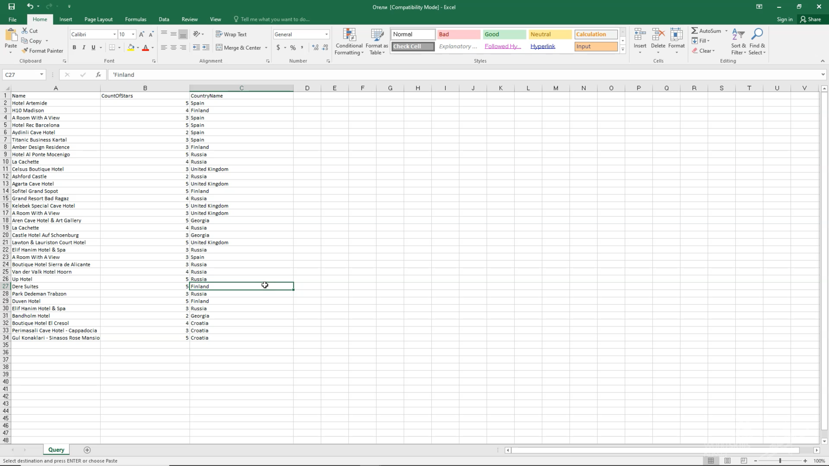Undo the last action
The height and width of the screenshot is (466, 829).
pyautogui.click(x=30, y=6)
